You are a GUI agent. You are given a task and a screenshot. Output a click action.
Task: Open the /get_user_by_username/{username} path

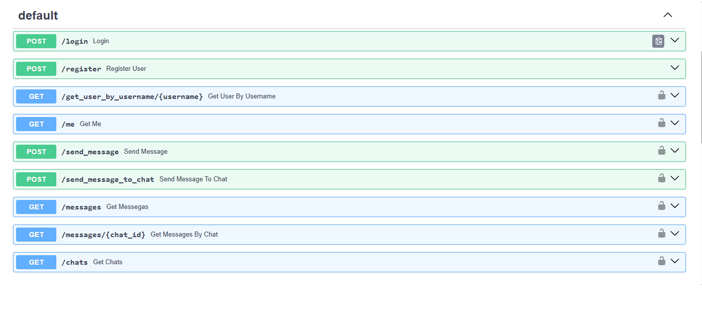point(132,96)
